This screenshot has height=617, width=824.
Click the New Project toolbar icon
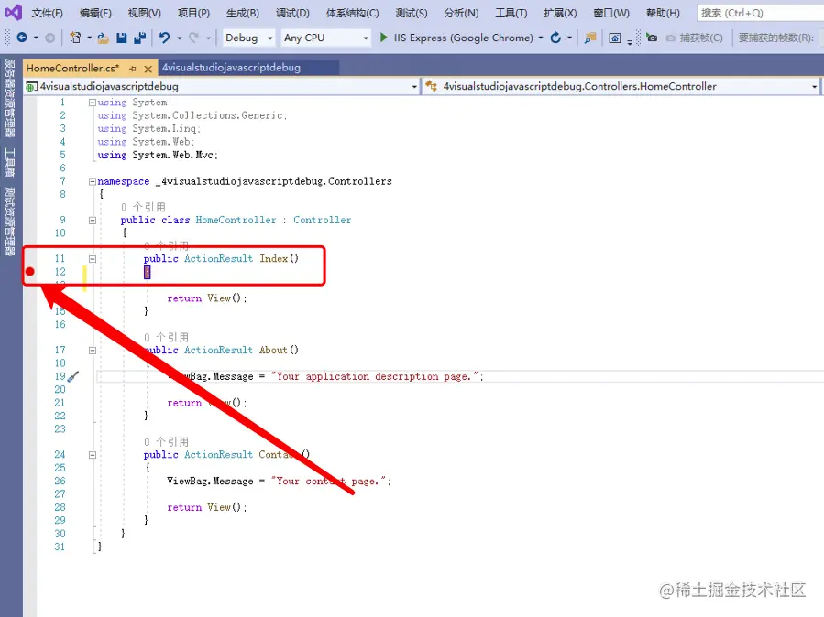tap(76, 38)
